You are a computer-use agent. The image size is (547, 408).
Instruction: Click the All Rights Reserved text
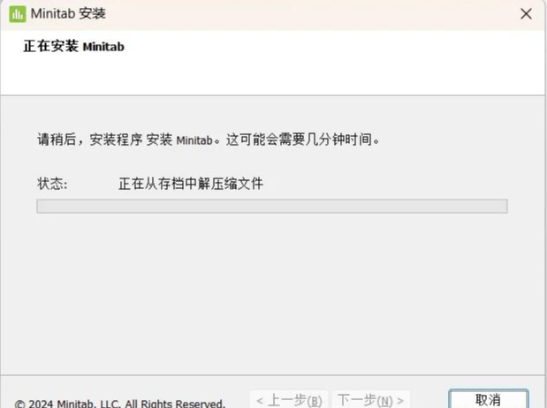175,404
